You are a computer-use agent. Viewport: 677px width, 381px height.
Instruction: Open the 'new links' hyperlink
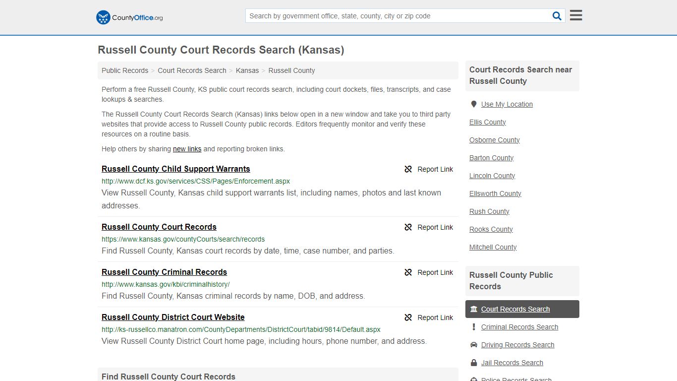pyautogui.click(x=187, y=149)
